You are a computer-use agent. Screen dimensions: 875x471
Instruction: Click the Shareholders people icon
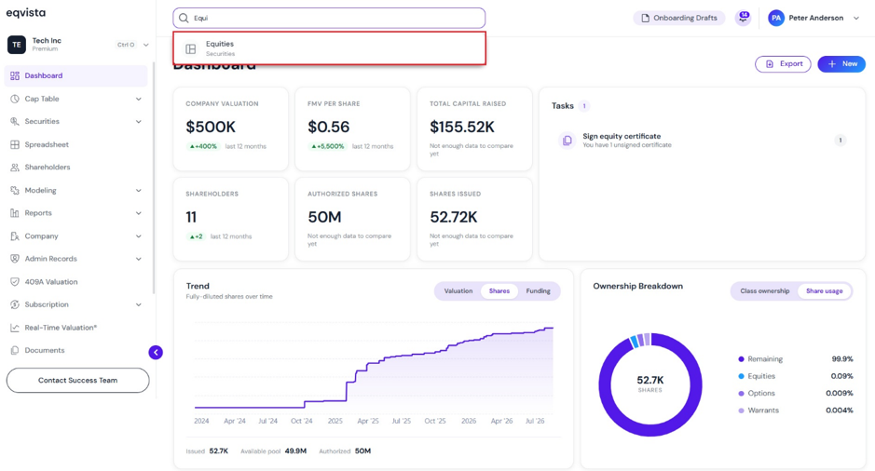(15, 168)
